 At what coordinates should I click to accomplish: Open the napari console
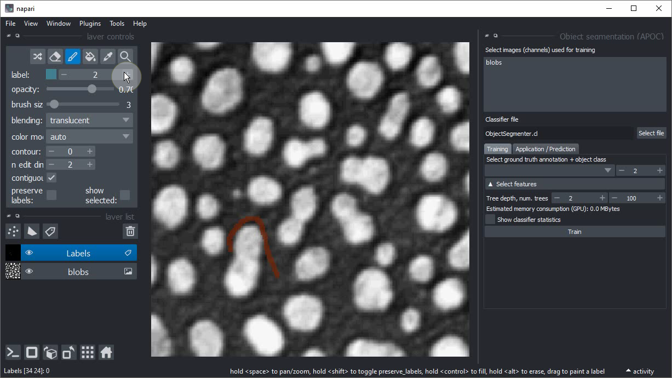click(x=13, y=352)
